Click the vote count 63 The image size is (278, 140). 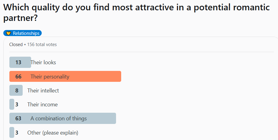pyautogui.click(x=18, y=118)
